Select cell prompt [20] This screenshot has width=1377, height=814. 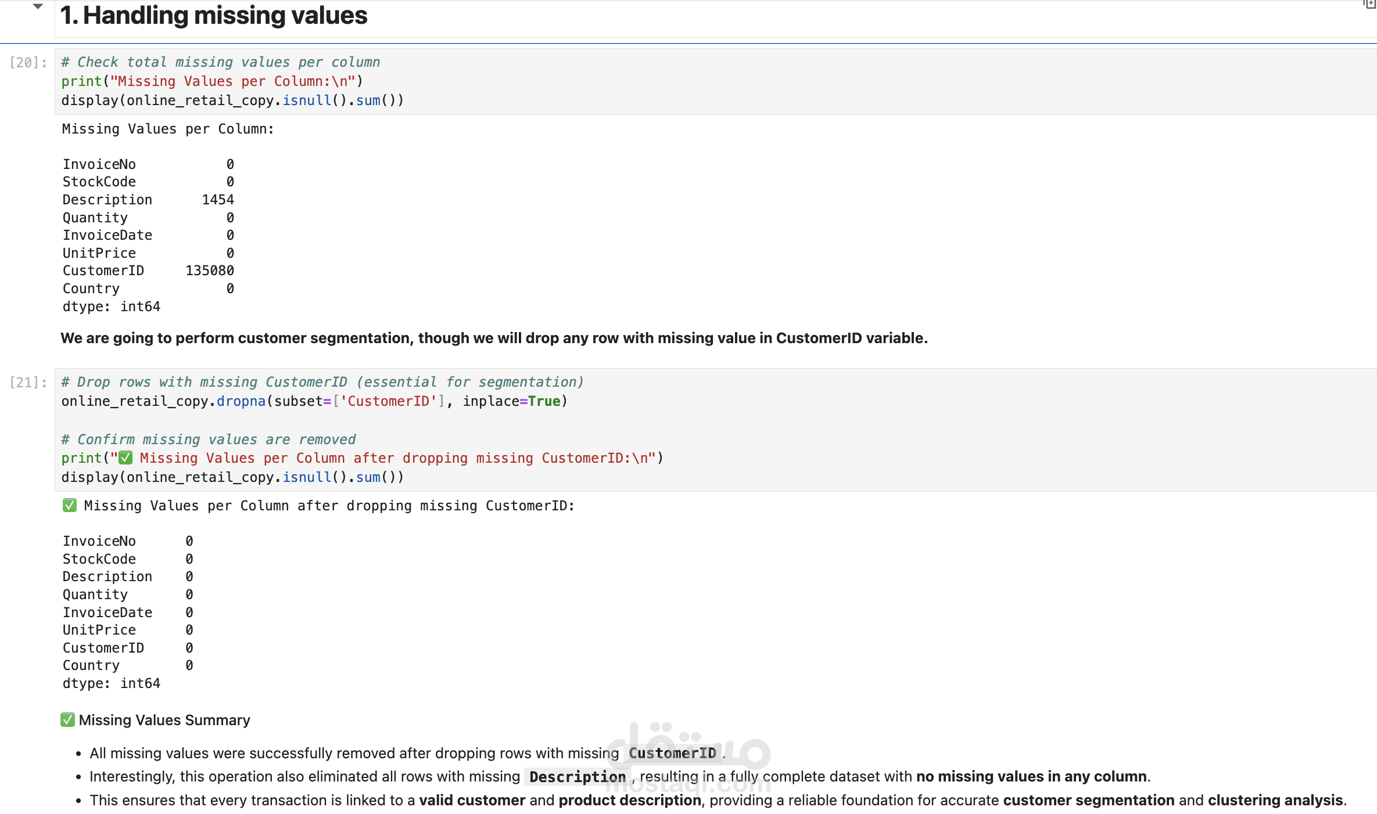coord(28,63)
